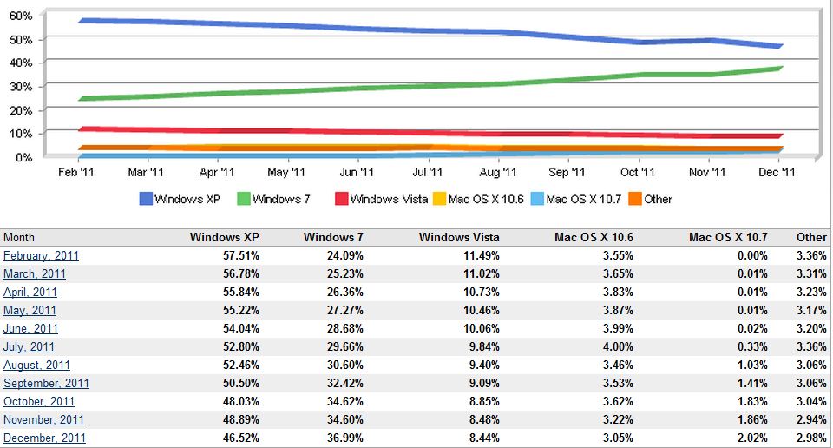833x448 pixels.
Task: Click the Windows 7 green legend swatch
Action: (243, 199)
